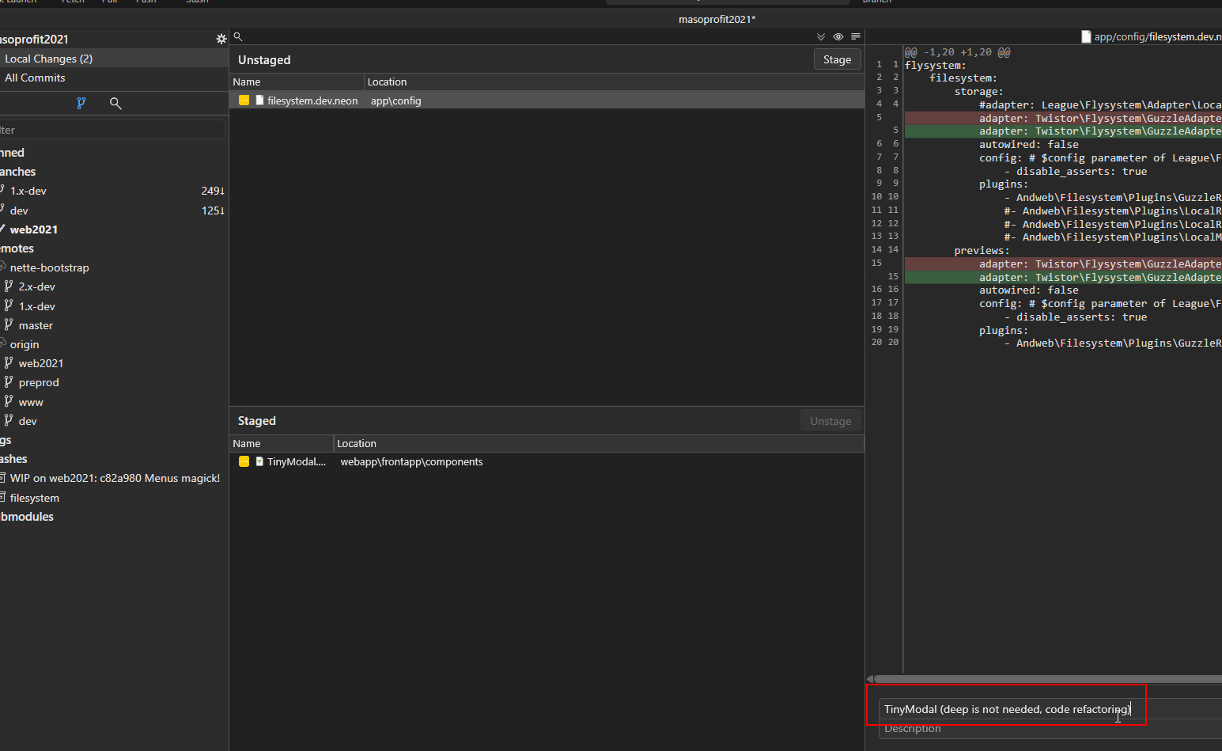Click the branch icon of origin preprod
1222x751 pixels.
click(x=9, y=381)
